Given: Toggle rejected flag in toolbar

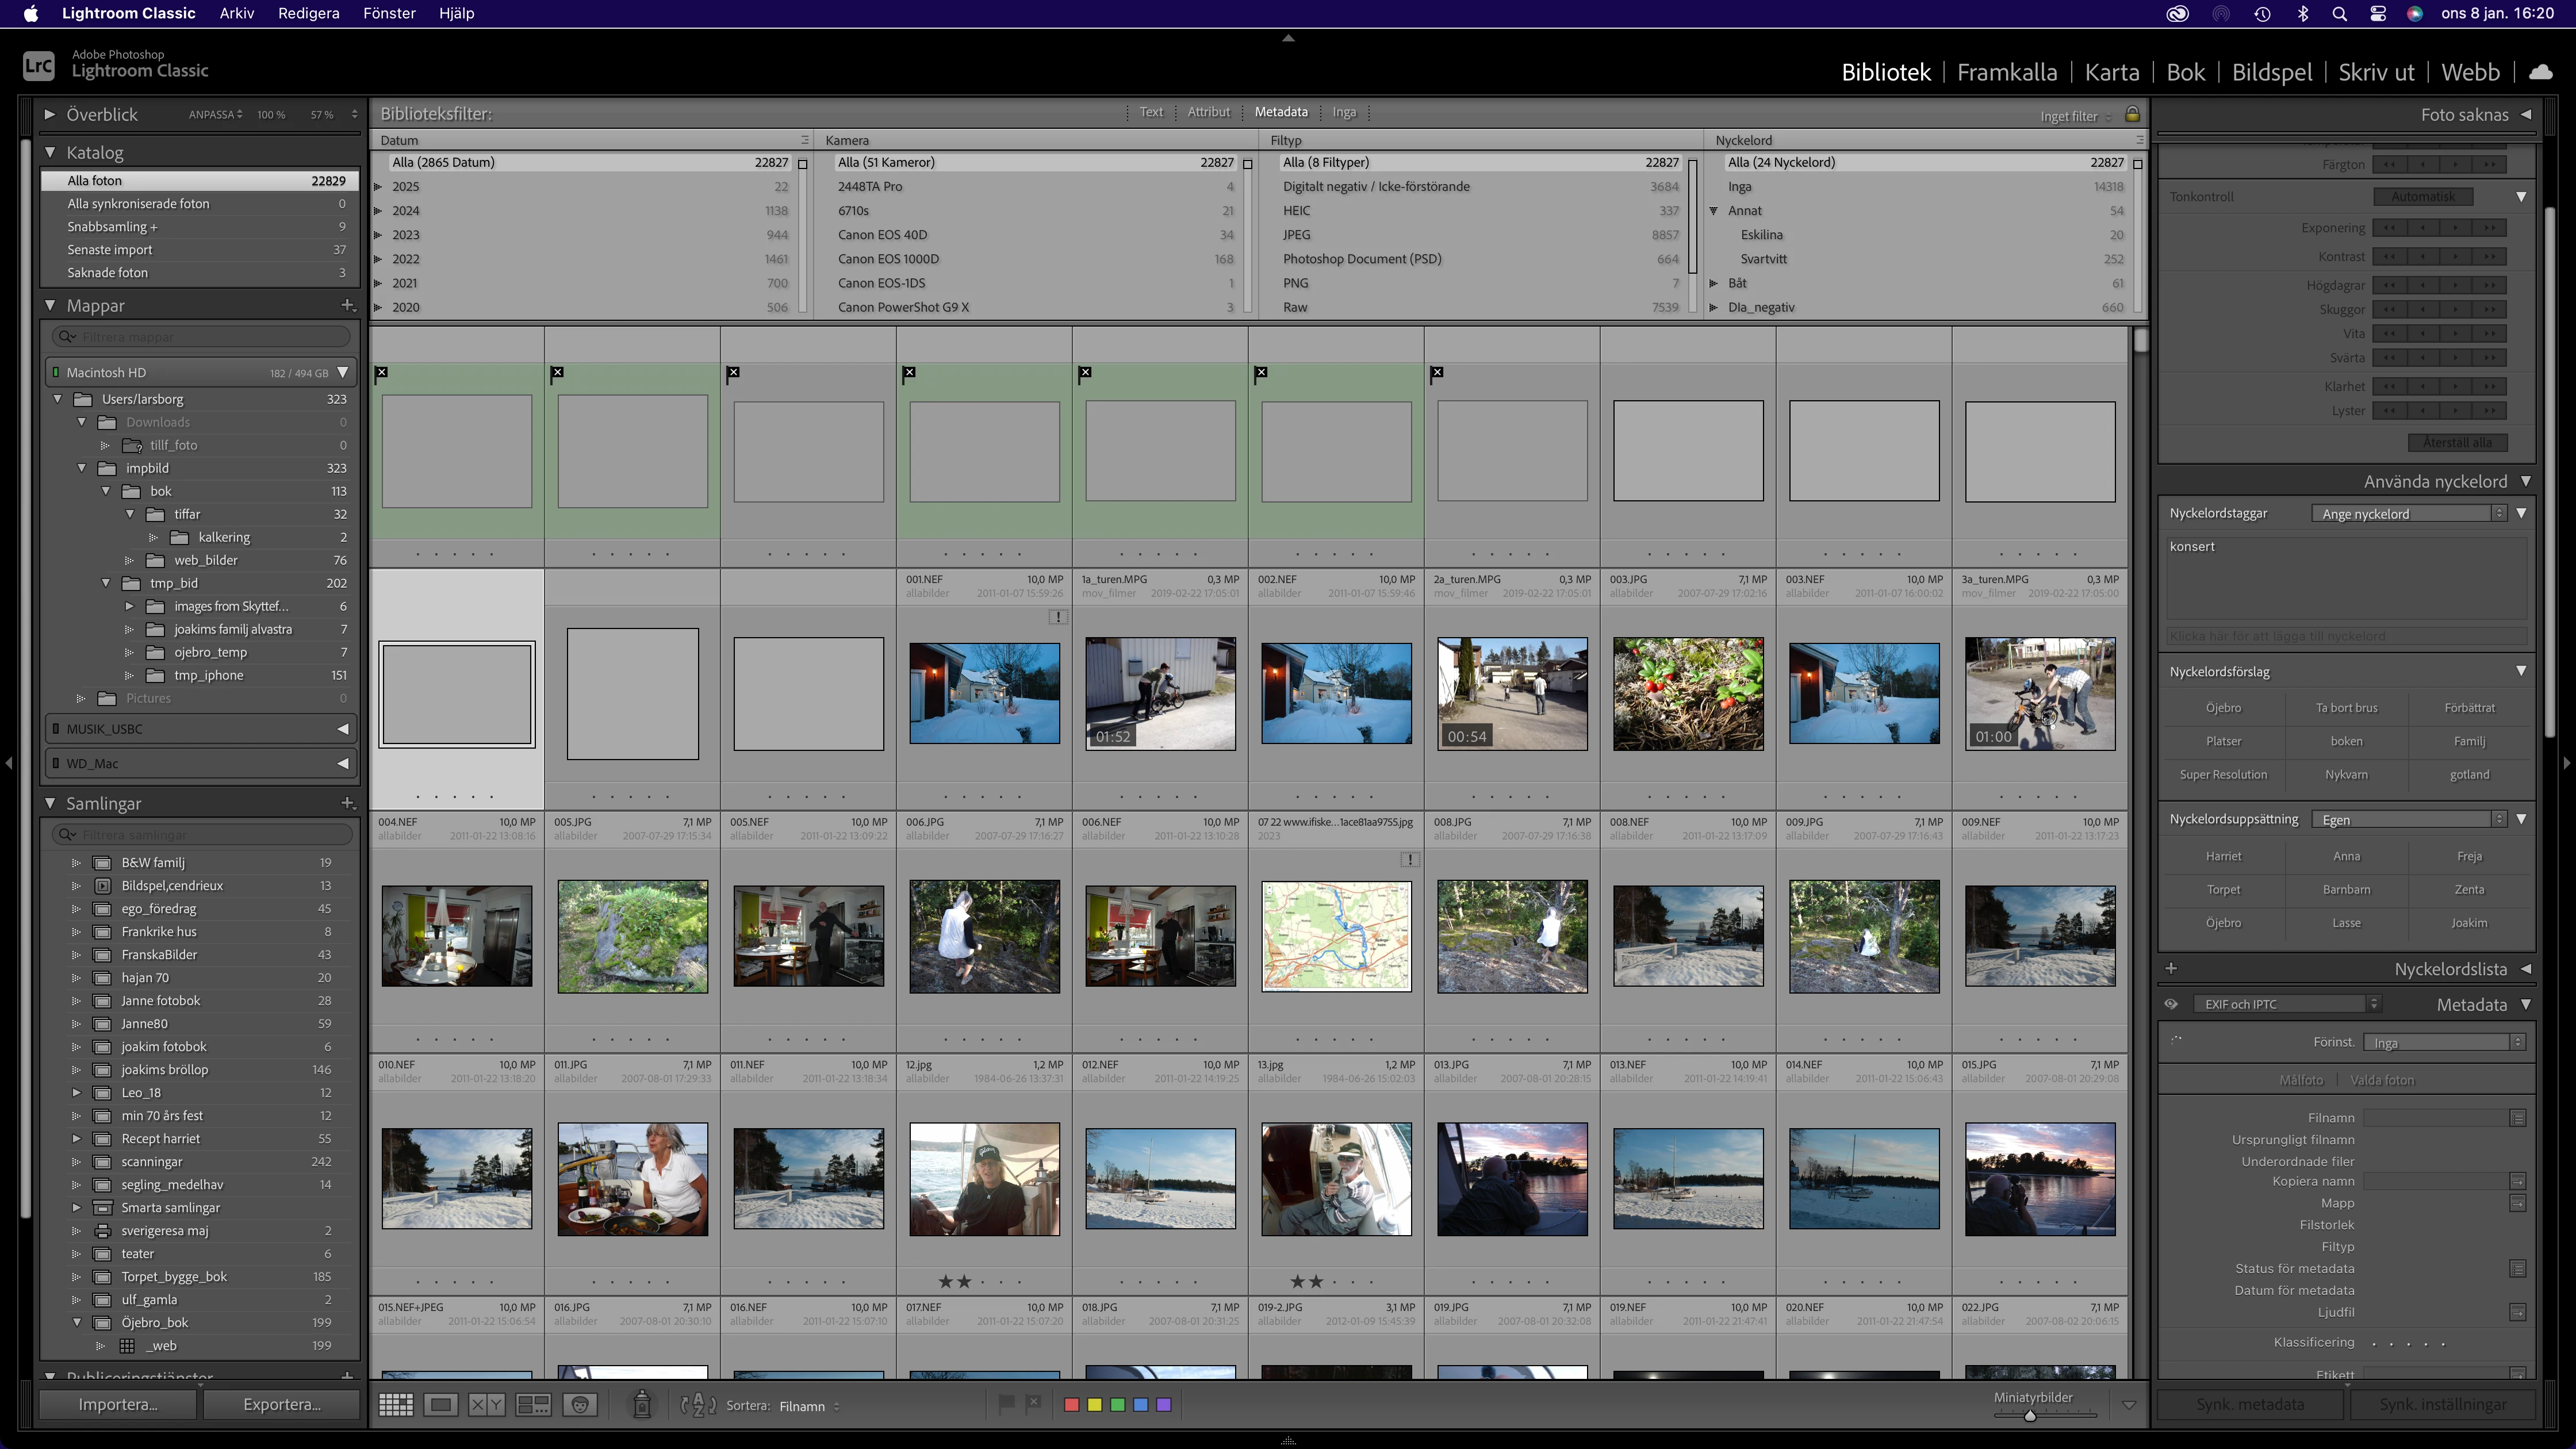Looking at the screenshot, I should tap(1034, 1404).
